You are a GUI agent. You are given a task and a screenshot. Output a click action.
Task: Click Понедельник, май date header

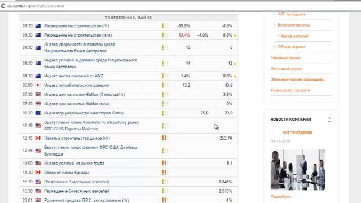[128, 17]
